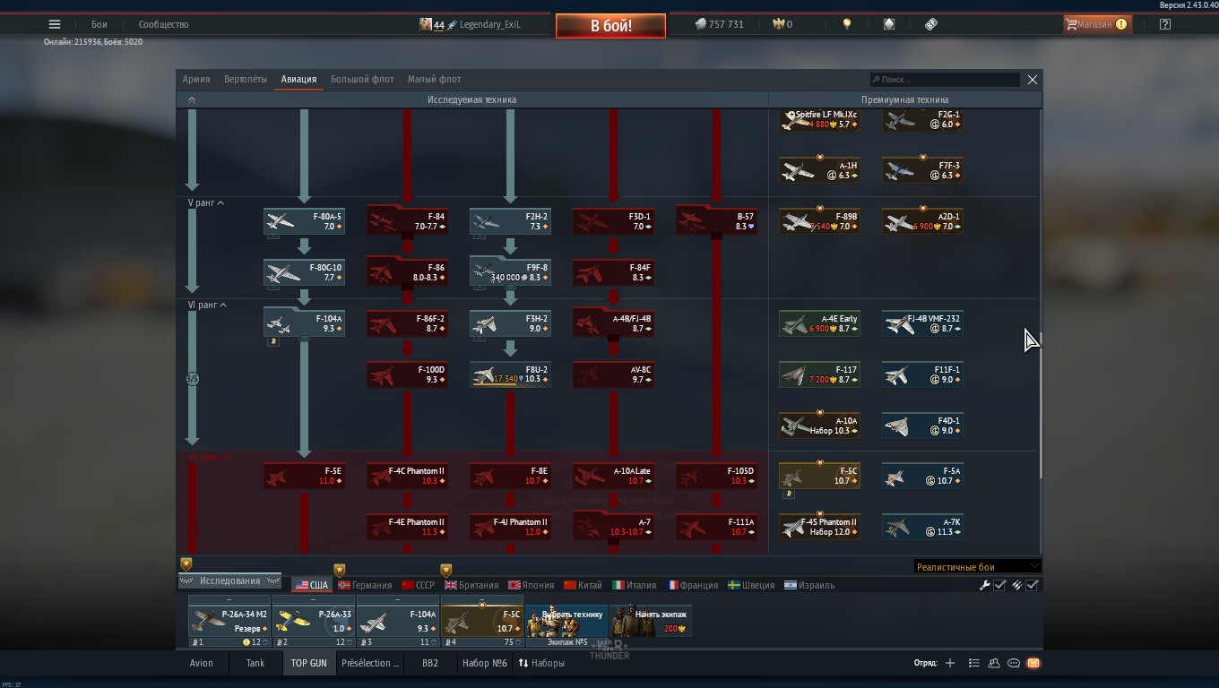
Task: Open the Магазин shop button
Action: (x=1097, y=24)
